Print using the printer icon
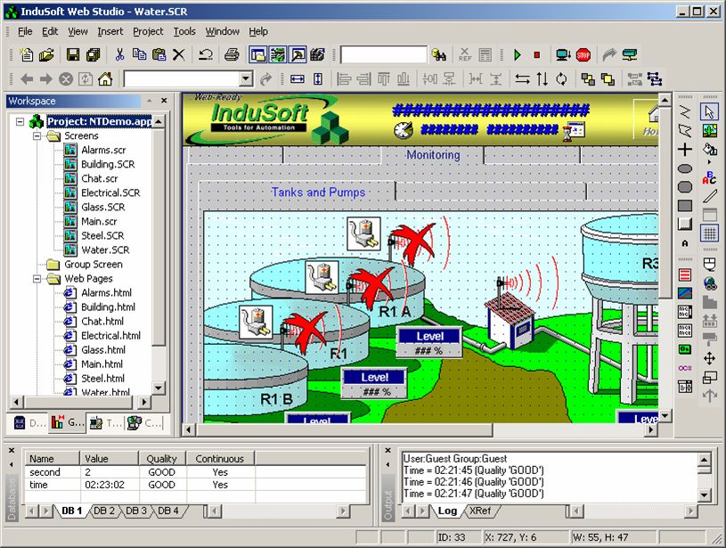 [x=232, y=54]
